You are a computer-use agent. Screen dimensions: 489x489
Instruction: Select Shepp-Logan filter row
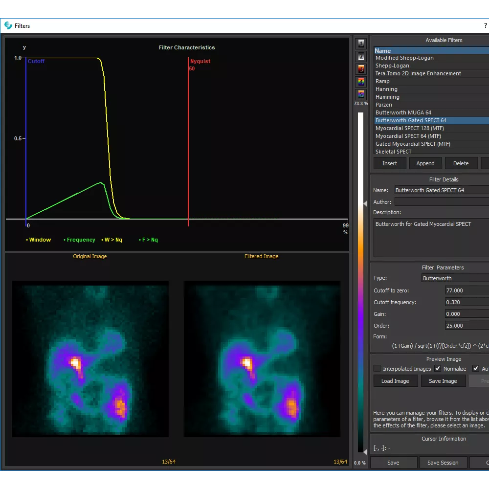[x=431, y=66]
